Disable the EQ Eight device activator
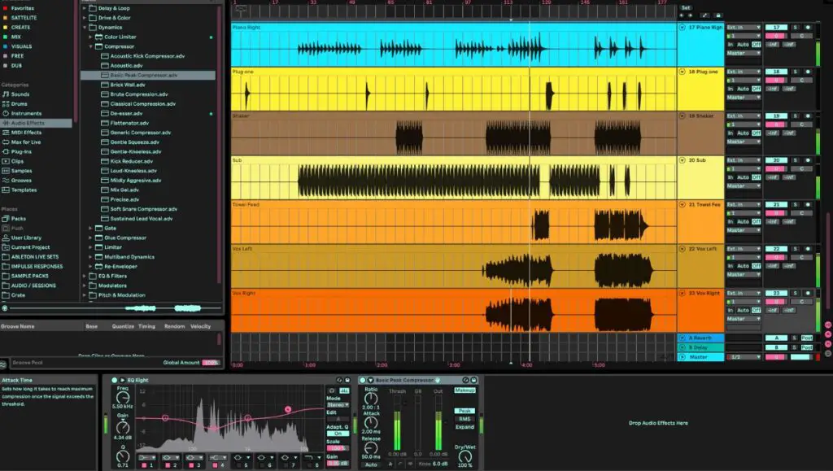This screenshot has height=471, width=833. coord(113,379)
